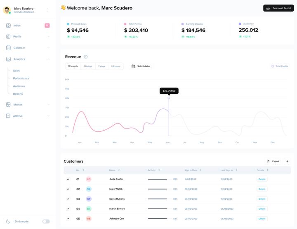Open the Select dates picker
Viewport: 297px width, 229px height.
point(141,66)
